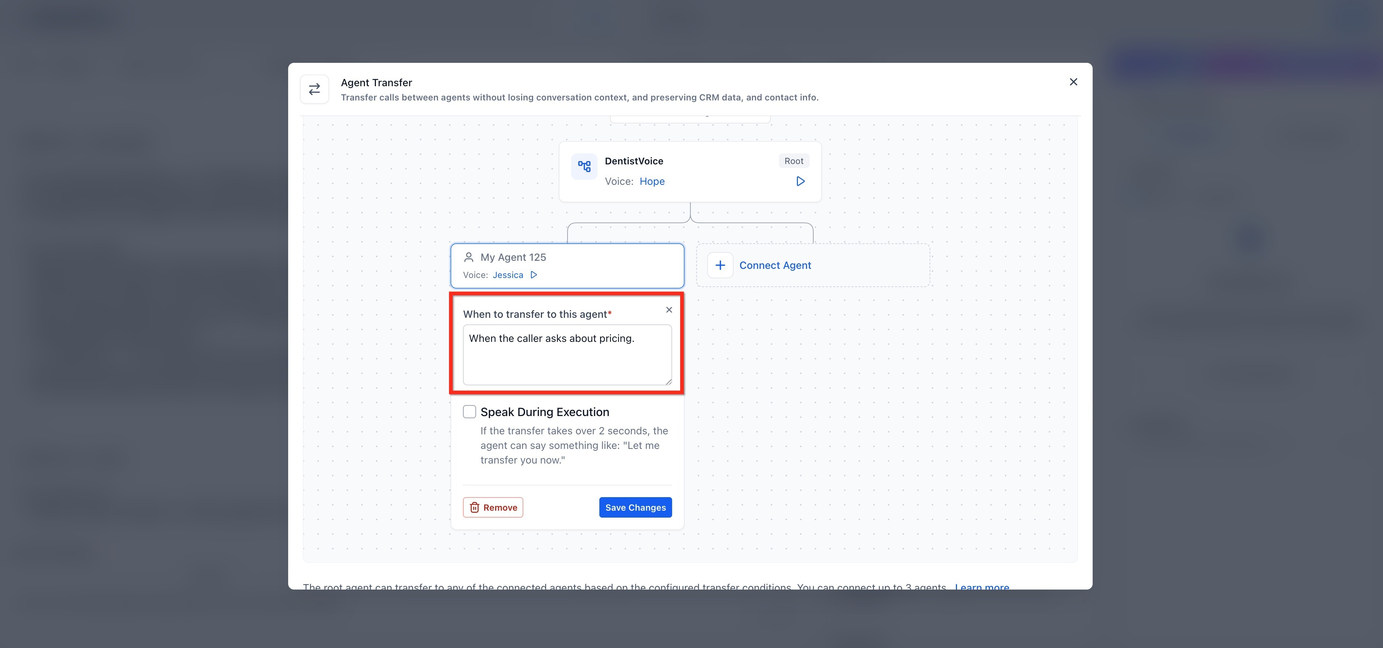Click the Speak During Execution label
The width and height of the screenshot is (1383, 648).
click(x=544, y=412)
